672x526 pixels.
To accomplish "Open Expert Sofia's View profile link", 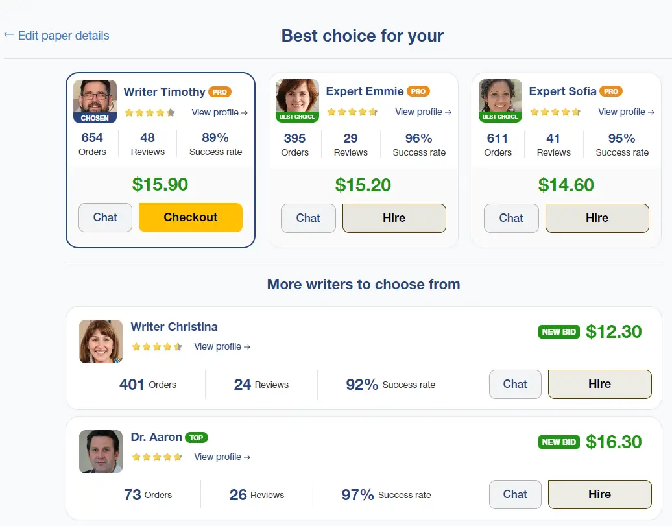I will pyautogui.click(x=626, y=112).
